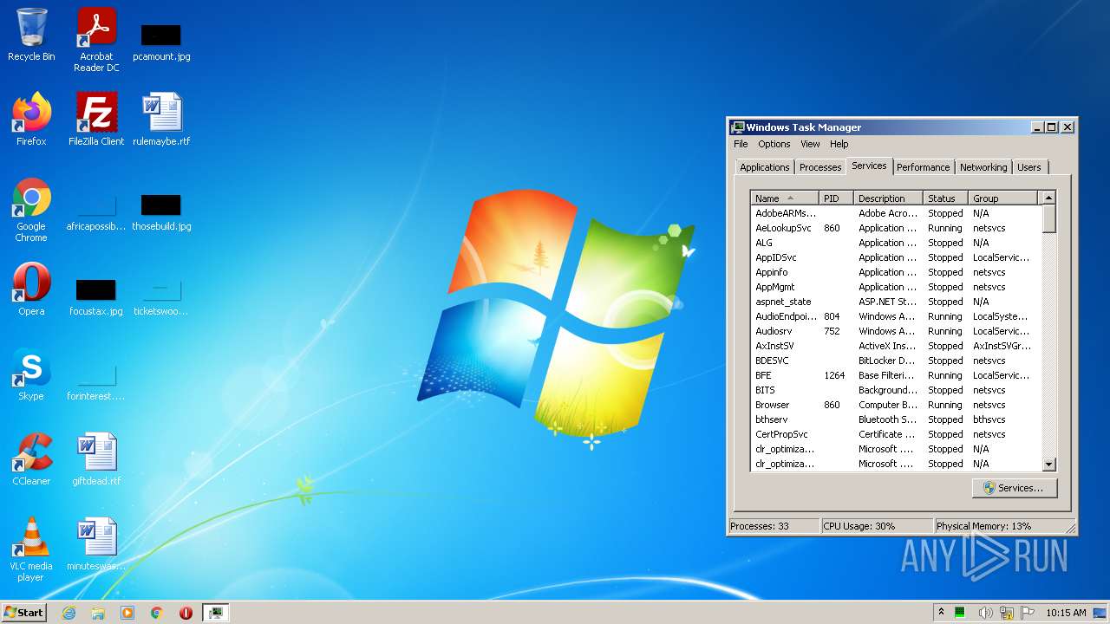Screen dimensions: 1110x624
Task: Open Internet Explorer in taskbar
Action: 69,613
